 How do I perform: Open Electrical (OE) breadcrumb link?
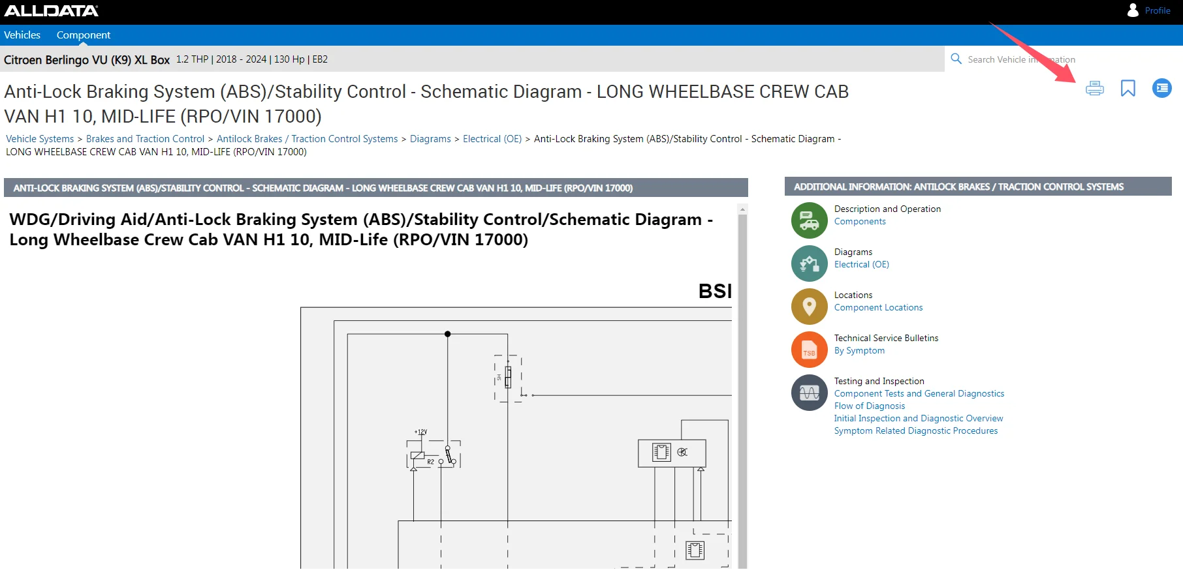pyautogui.click(x=492, y=139)
